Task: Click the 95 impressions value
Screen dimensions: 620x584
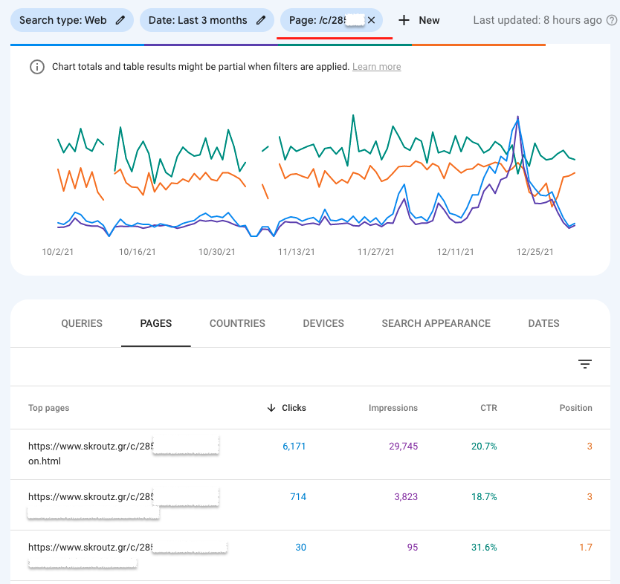Action: pos(413,548)
